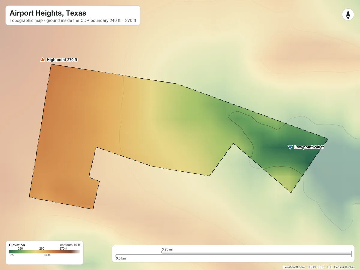This screenshot has width=360, height=270.
Task: Click the topographic map subtitle text
Action: click(x=73, y=21)
